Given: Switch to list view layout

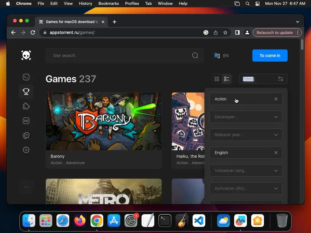Looking at the screenshot, I should tap(227, 79).
